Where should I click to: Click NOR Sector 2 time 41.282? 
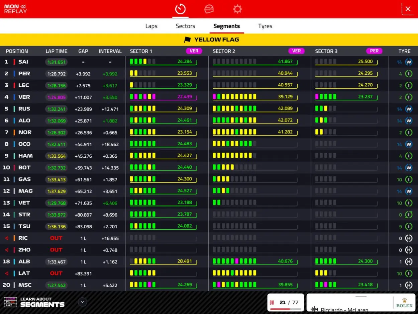(285, 132)
